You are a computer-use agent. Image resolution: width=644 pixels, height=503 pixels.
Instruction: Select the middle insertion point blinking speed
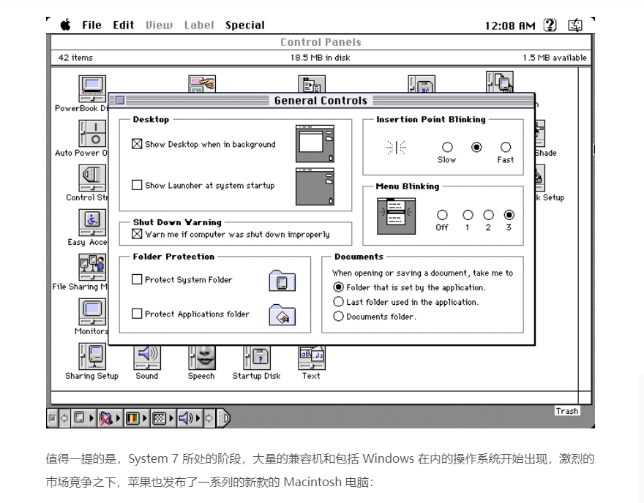coord(476,147)
